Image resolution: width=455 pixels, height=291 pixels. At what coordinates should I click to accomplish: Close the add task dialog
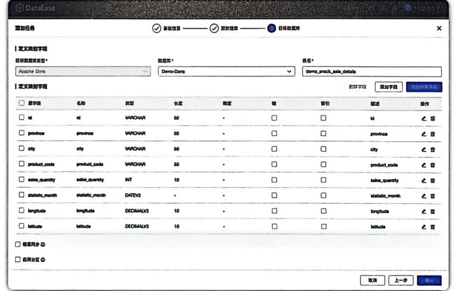[x=439, y=28]
